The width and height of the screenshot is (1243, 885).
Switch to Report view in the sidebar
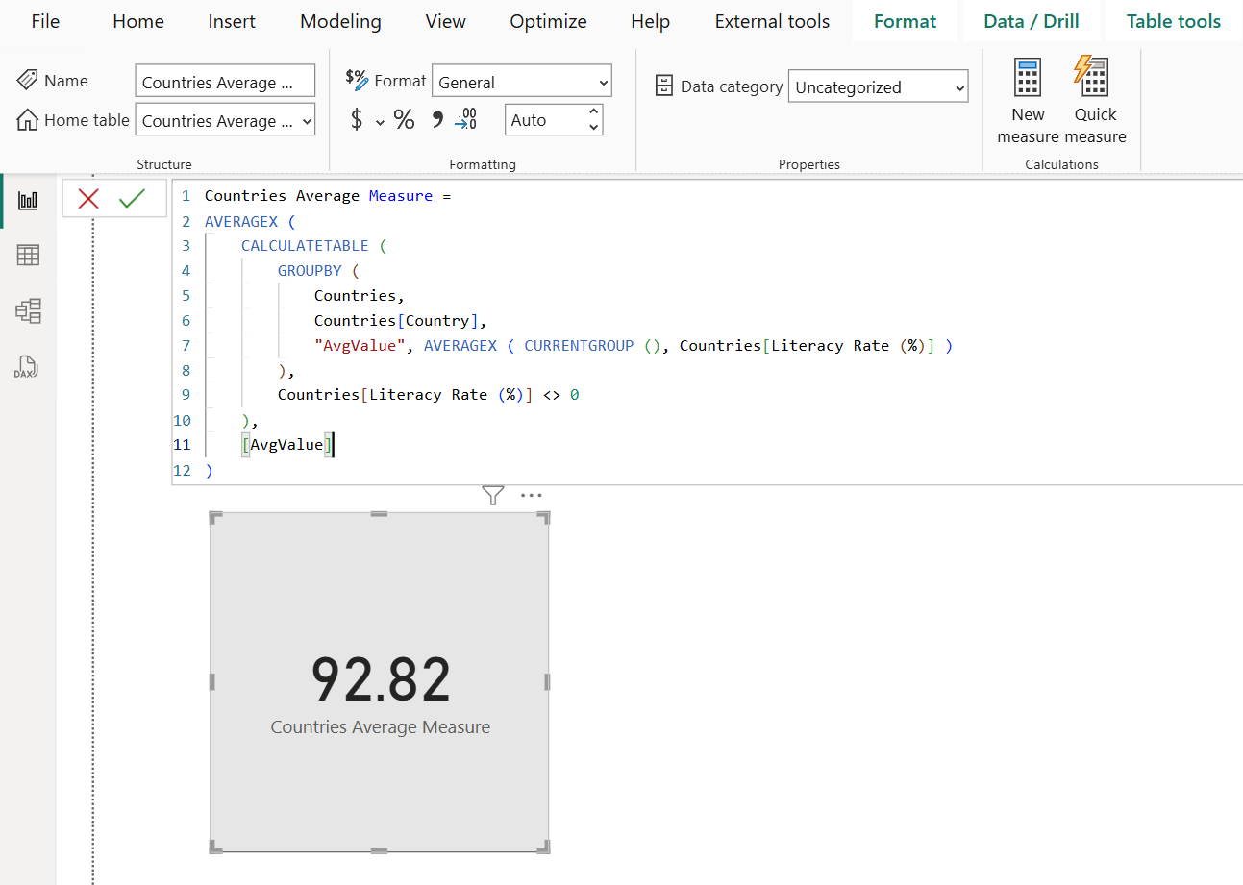tap(28, 200)
